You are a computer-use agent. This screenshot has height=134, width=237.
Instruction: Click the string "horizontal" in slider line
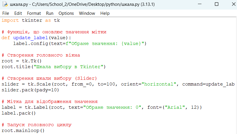(x=159, y=84)
